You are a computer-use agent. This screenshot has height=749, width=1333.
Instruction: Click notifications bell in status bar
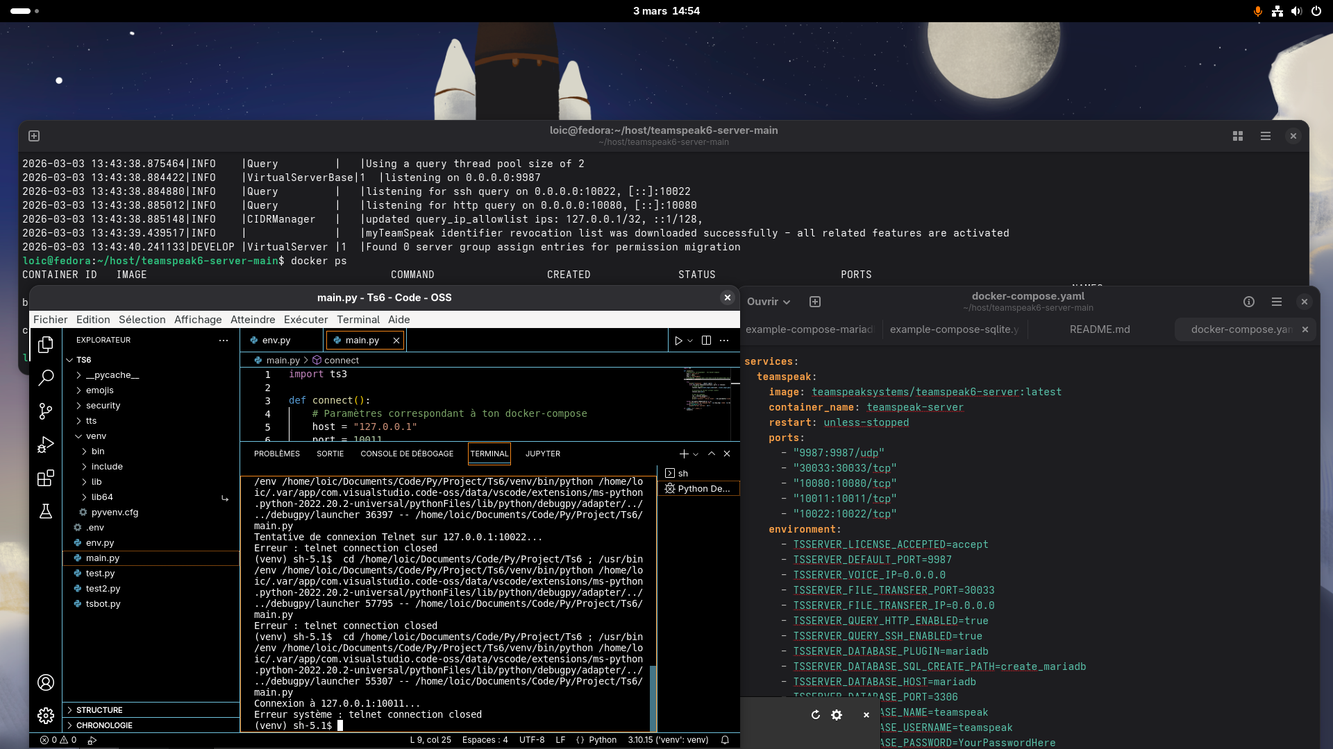[725, 740]
